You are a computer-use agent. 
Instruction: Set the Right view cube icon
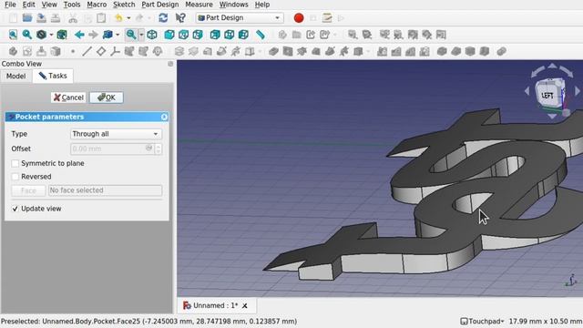pos(198,35)
